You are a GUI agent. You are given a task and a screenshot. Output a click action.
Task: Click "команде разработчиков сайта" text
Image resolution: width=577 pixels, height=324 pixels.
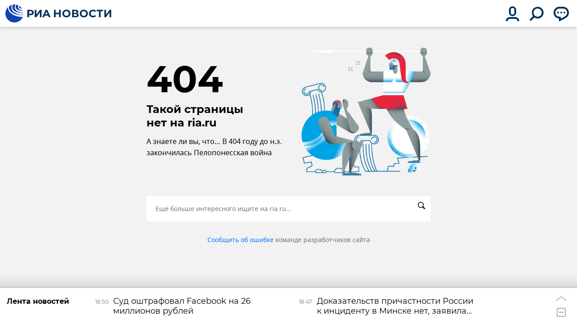pos(323,240)
